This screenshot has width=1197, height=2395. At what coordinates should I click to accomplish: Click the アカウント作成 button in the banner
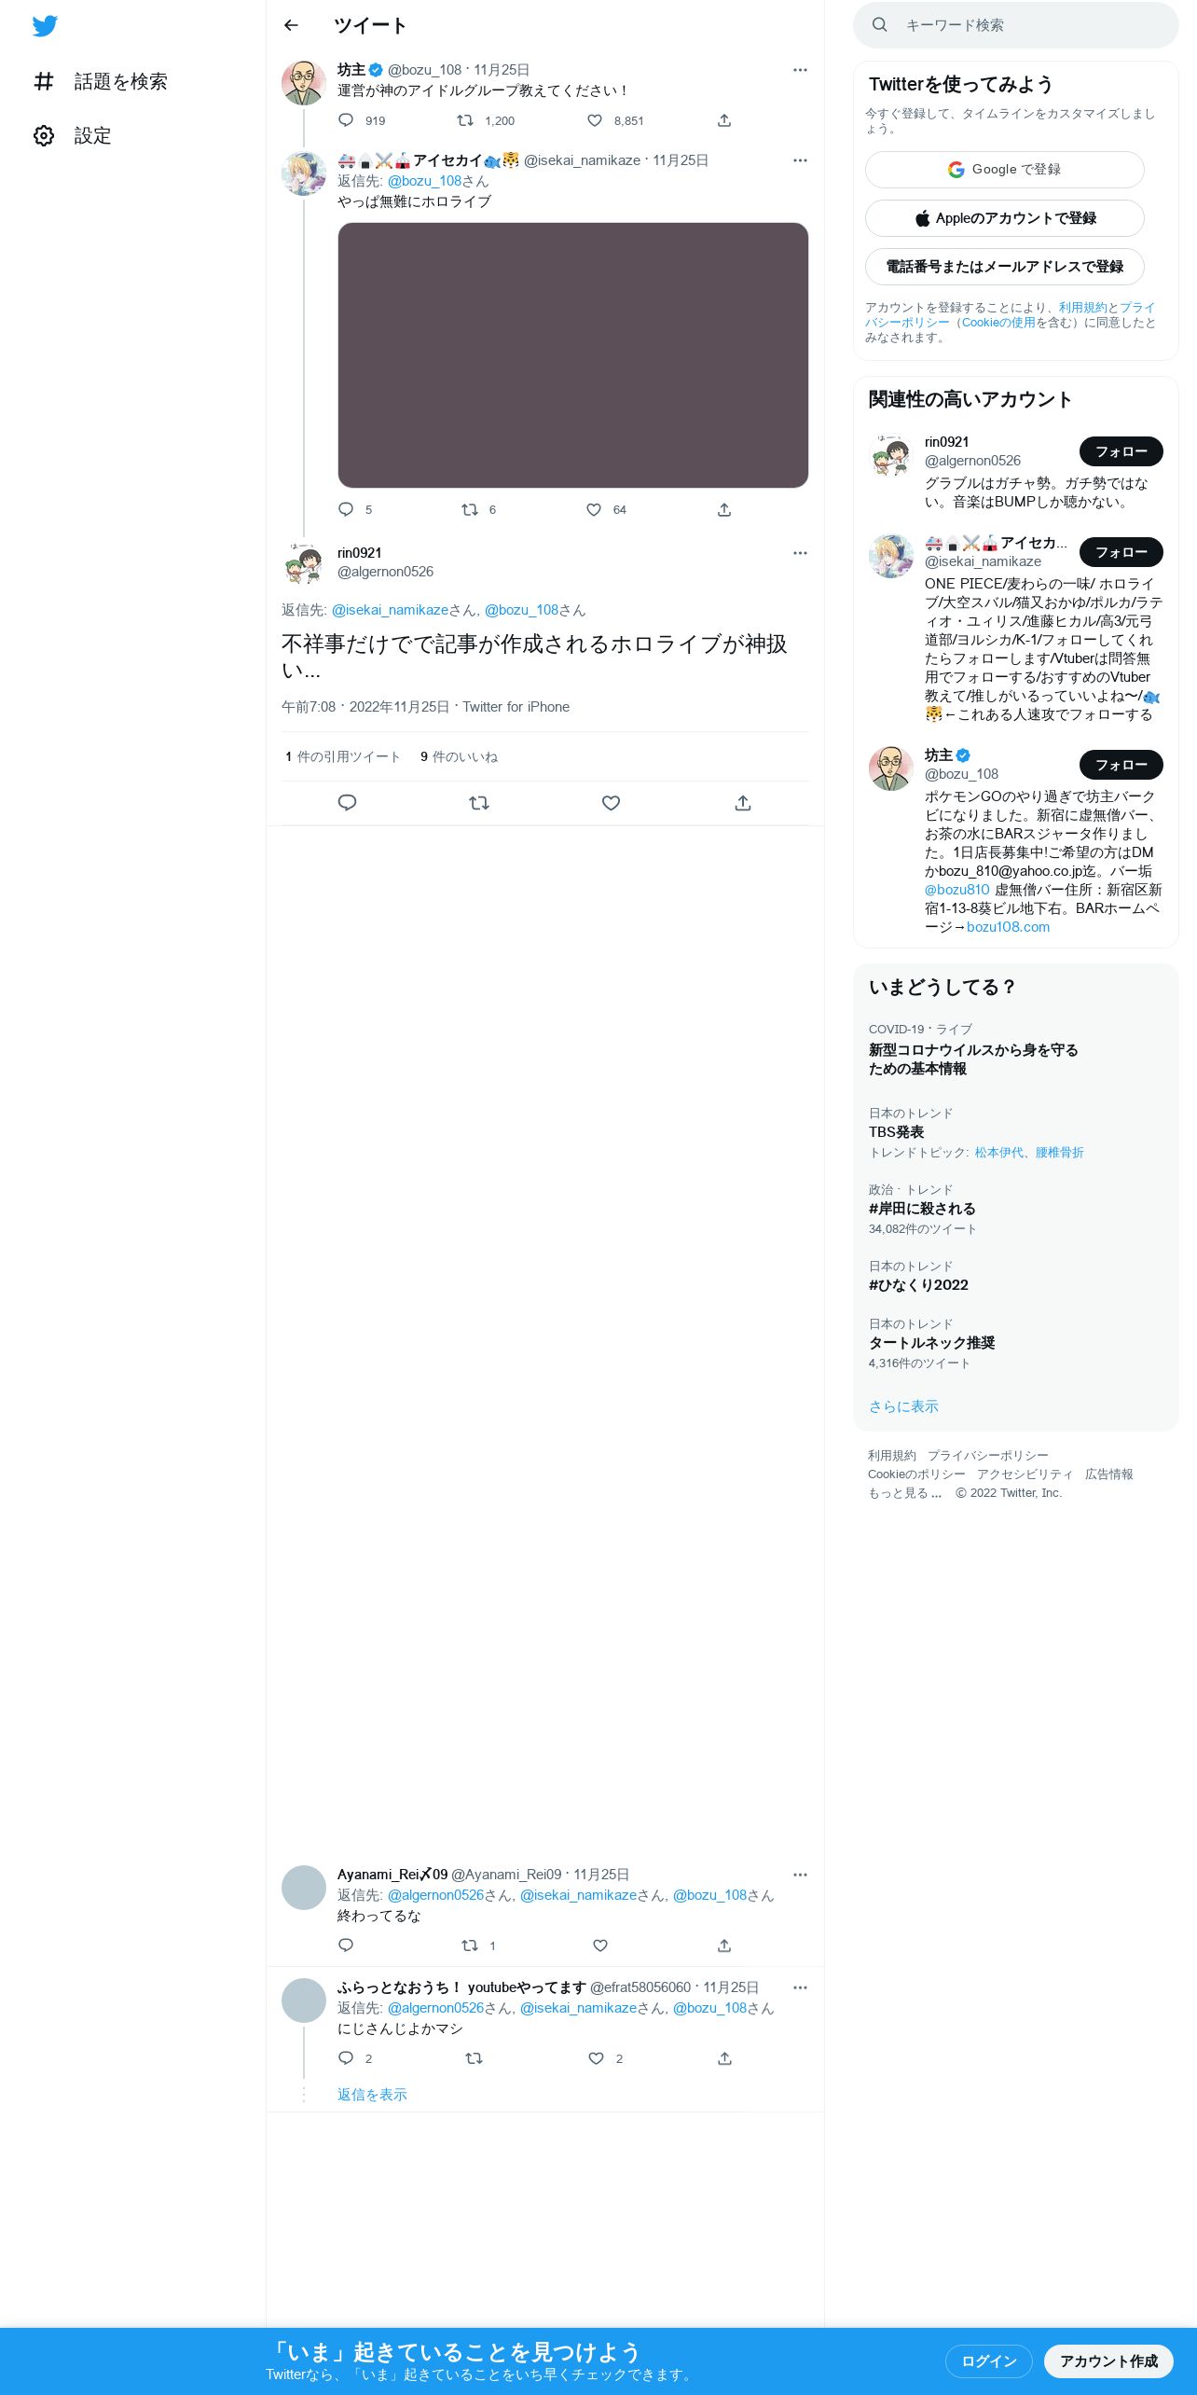pyautogui.click(x=1108, y=2360)
